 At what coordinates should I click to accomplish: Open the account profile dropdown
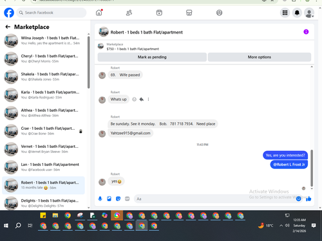[x=309, y=13]
